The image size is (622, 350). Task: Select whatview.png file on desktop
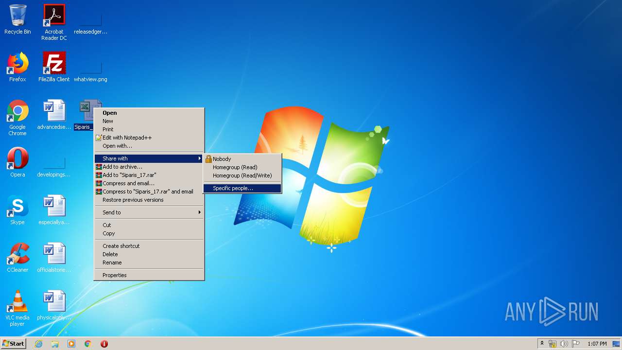tap(90, 67)
